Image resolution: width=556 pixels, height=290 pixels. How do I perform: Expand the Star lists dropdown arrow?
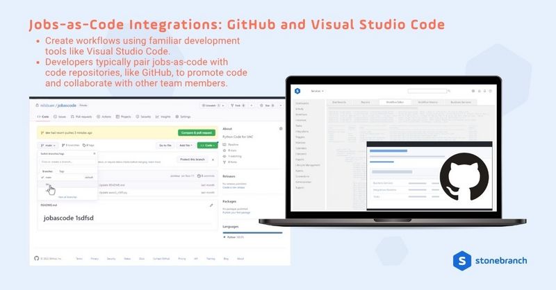click(281, 105)
